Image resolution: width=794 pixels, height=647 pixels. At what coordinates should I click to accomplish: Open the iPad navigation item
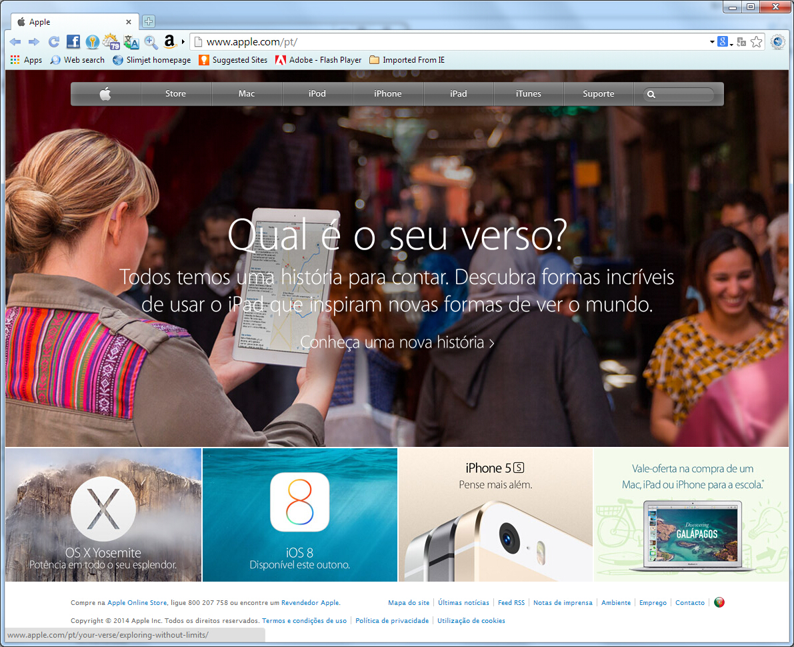pos(458,94)
